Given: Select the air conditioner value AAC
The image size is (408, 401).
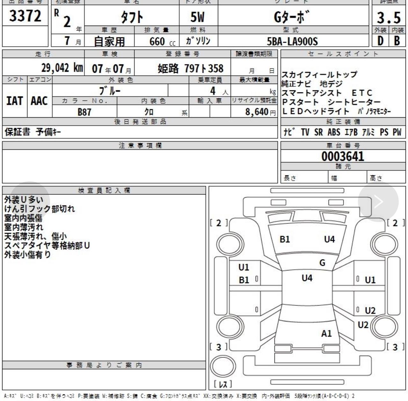Looking at the screenshot, I should coord(39,101).
